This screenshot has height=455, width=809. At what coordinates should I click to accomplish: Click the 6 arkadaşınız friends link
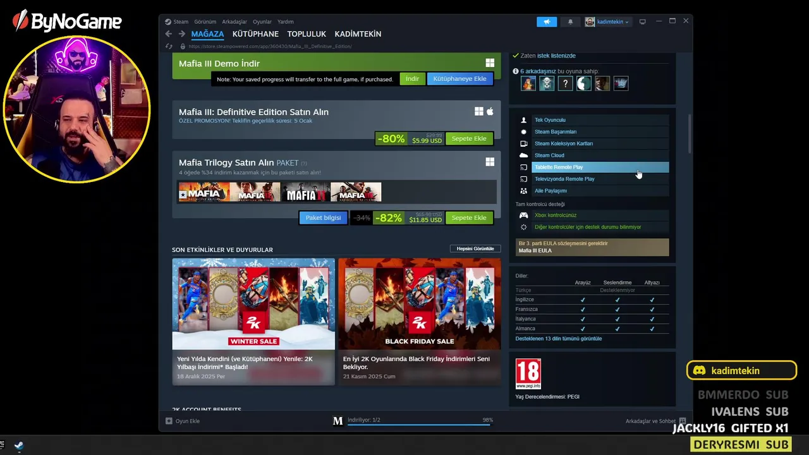538,71
